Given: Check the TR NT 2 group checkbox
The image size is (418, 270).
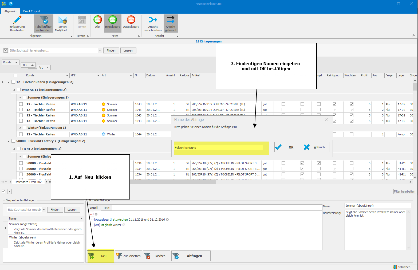Looking at the screenshot, I should click(x=19, y=149).
